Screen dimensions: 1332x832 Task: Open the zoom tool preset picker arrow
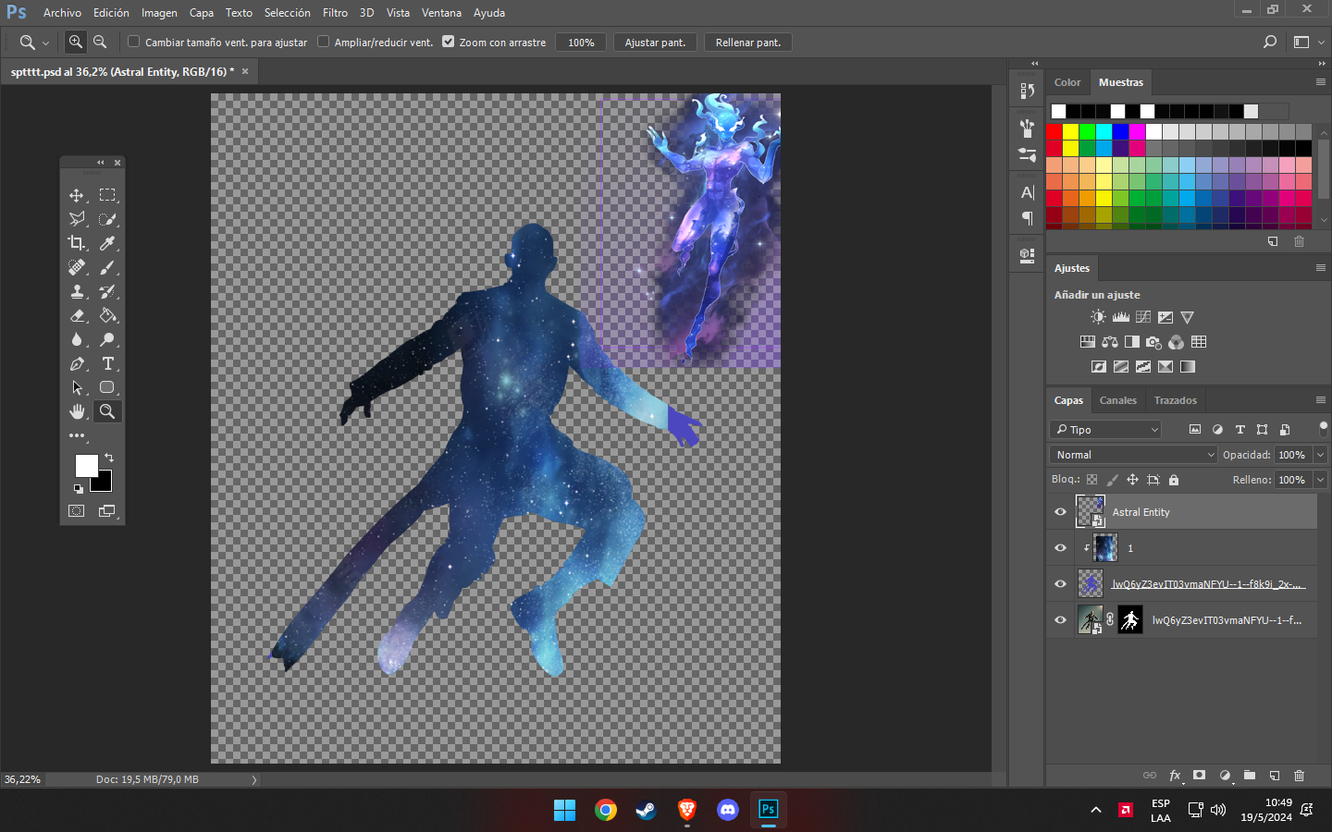tap(45, 43)
